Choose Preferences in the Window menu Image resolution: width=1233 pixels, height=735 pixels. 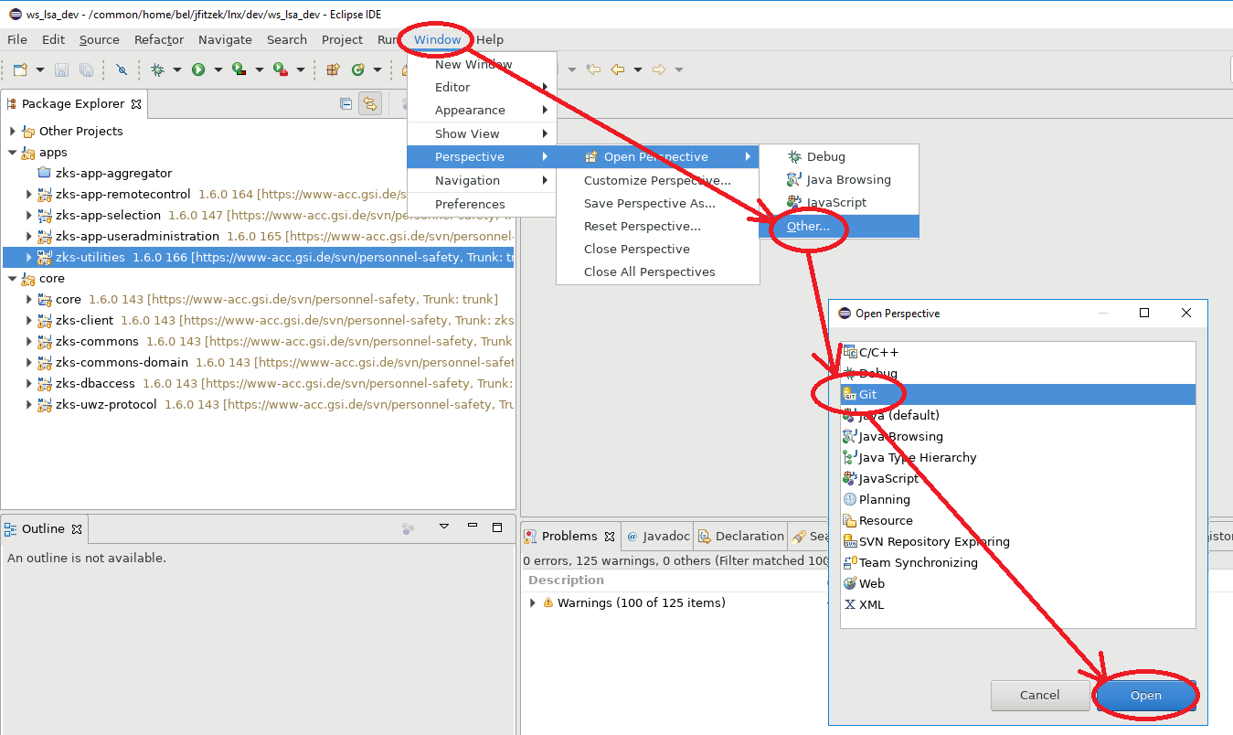(482, 205)
